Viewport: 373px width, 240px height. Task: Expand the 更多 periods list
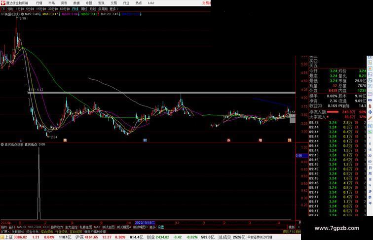coord(114,9)
